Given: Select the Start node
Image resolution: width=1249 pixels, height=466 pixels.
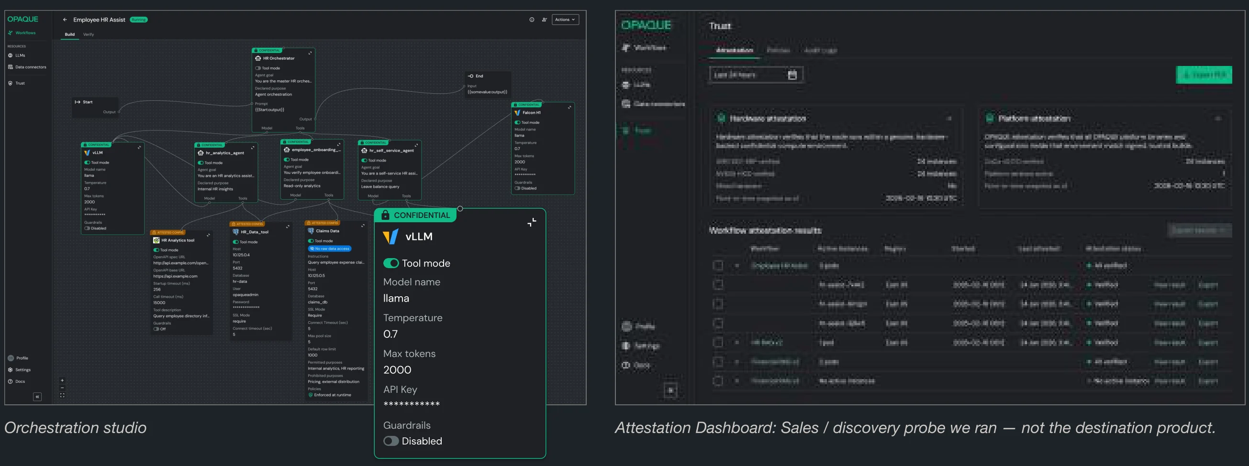Looking at the screenshot, I should [x=96, y=107].
